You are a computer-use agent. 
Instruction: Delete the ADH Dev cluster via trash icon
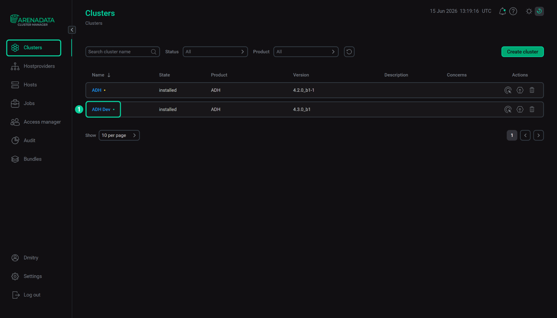tap(532, 109)
